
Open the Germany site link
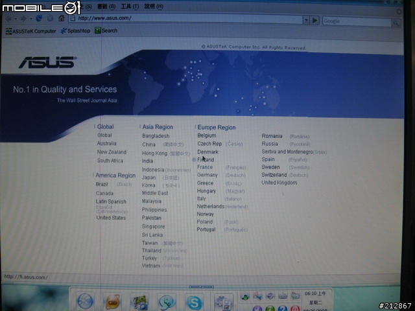[x=207, y=175]
